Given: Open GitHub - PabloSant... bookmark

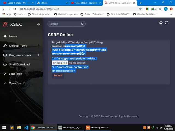Looking at the screenshot, I should point(145,14).
